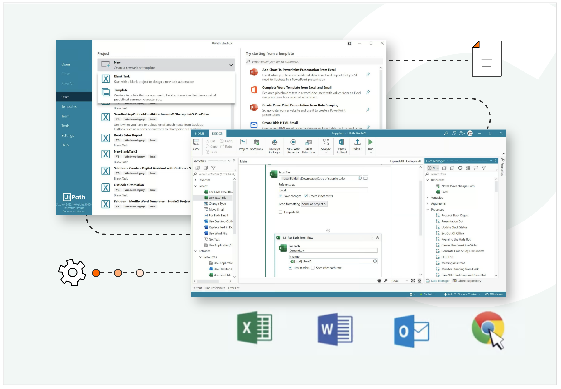Image resolution: width=561 pixels, height=389 pixels.
Task: Open the Analyze dropdown in ribbon
Action: click(x=326, y=153)
